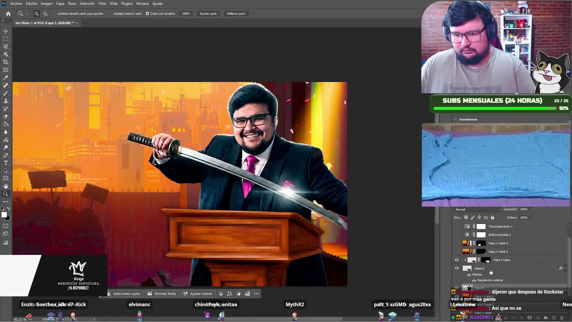
Task: Select the Move tool
Action: point(6,31)
